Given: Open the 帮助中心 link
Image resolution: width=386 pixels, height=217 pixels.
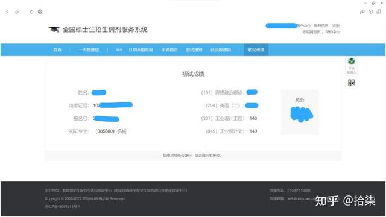Looking at the screenshot, I should pos(332,32).
